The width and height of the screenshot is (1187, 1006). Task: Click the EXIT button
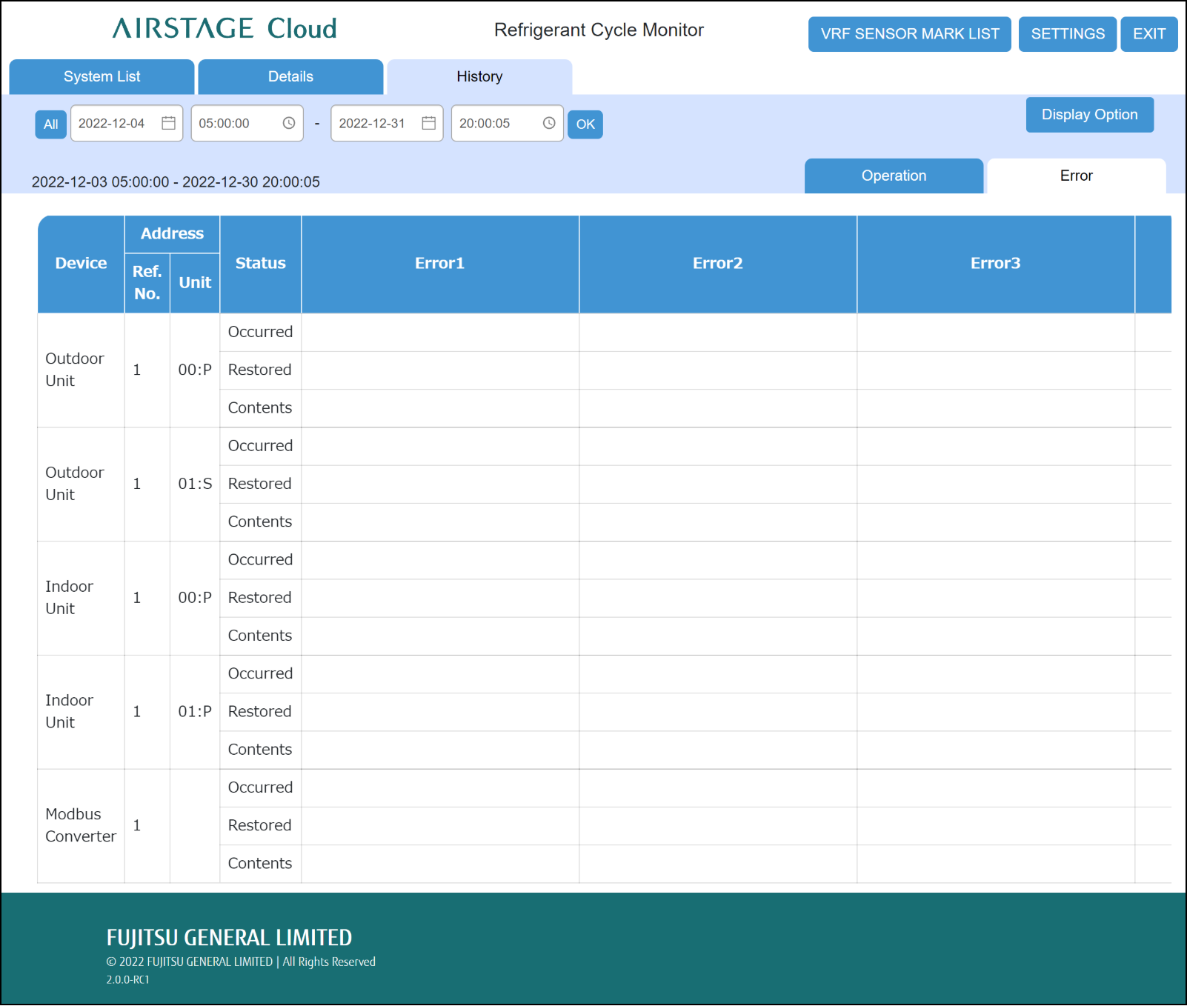pos(1148,34)
